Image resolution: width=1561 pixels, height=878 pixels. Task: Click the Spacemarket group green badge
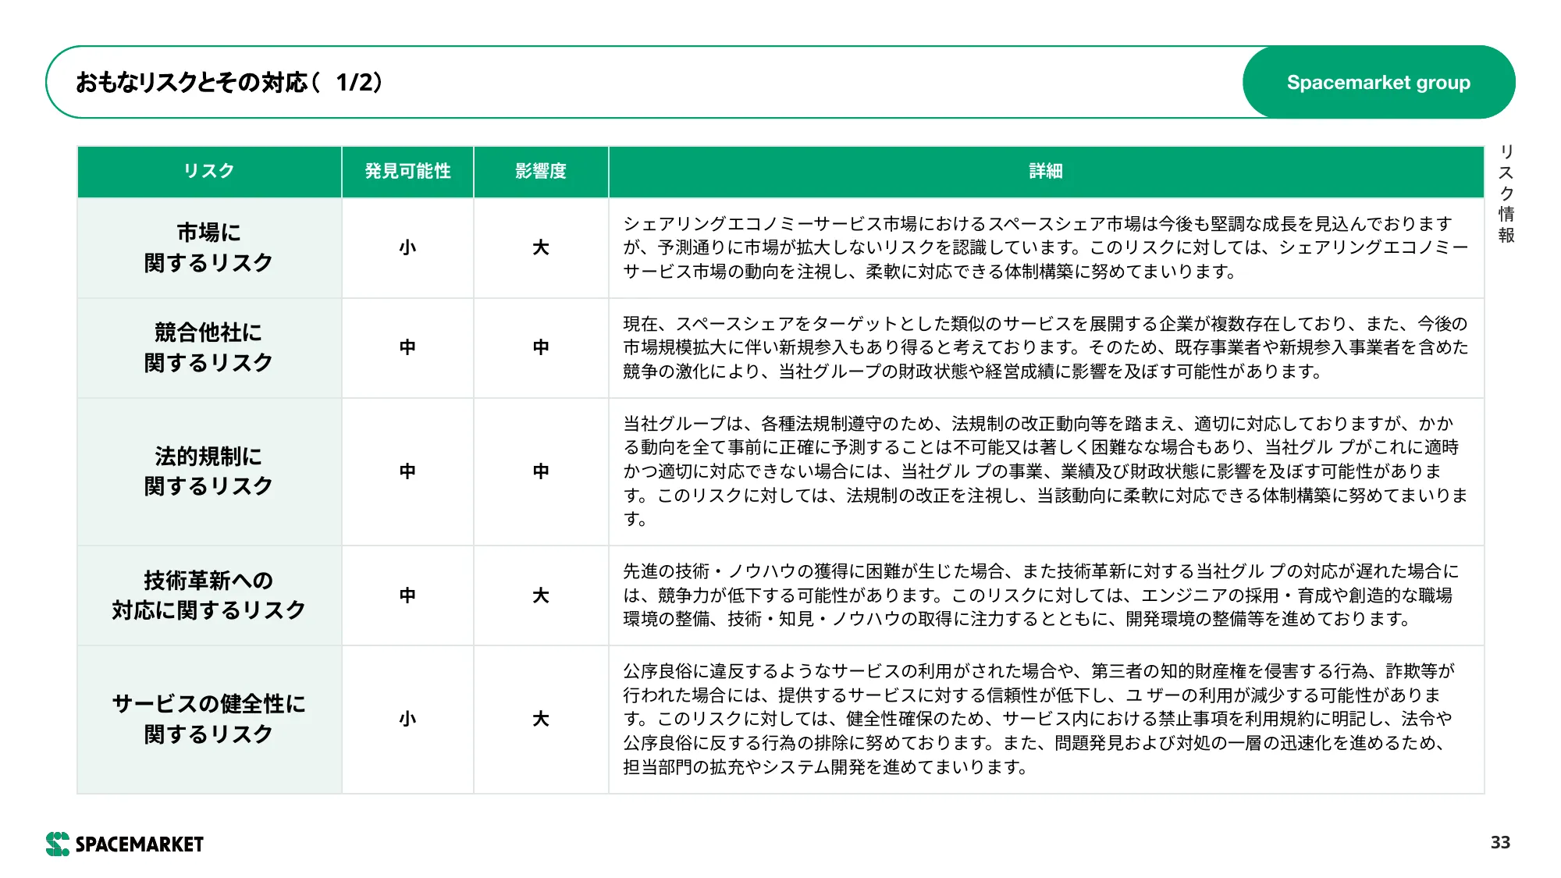click(x=1378, y=82)
